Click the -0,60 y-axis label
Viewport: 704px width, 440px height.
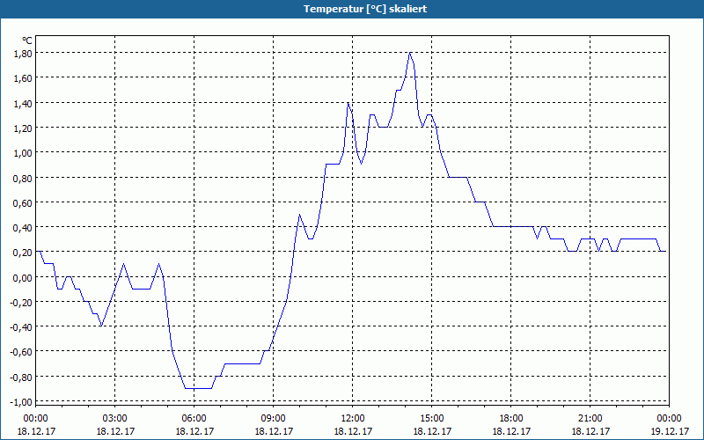point(22,351)
